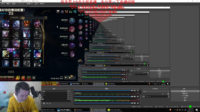
Task: Collapse the champion grid side chevron
Action: pyautogui.click(x=46, y=18)
